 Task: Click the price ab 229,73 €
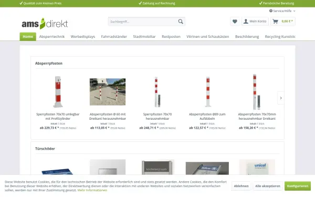(49, 128)
